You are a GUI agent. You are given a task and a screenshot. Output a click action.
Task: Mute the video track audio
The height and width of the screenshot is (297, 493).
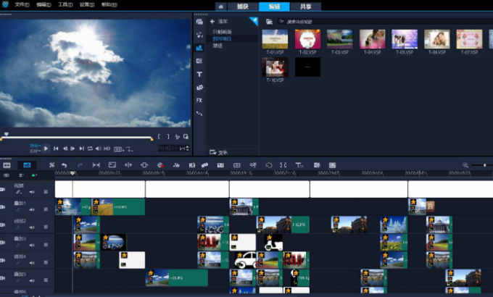(32, 192)
